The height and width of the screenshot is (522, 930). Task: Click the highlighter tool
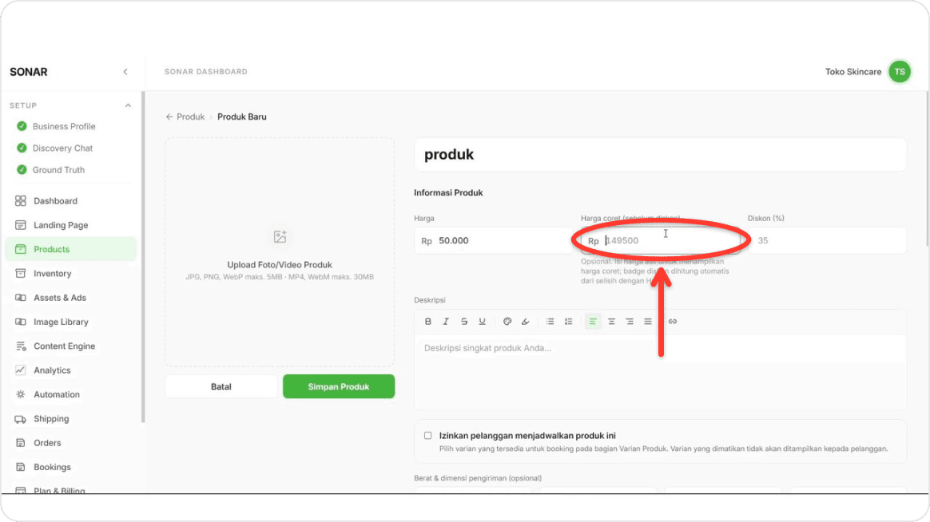tap(526, 322)
